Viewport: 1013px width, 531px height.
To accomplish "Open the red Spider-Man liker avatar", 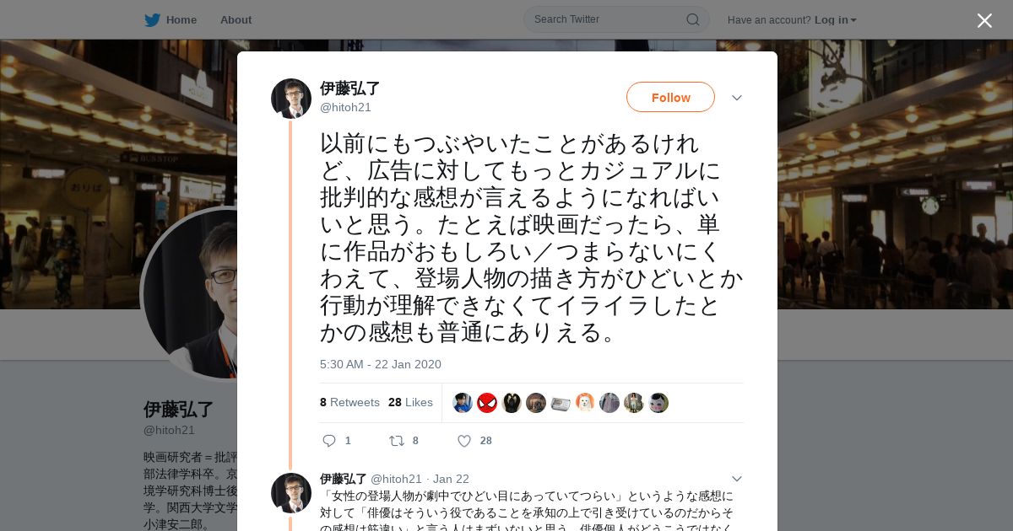I will point(487,403).
